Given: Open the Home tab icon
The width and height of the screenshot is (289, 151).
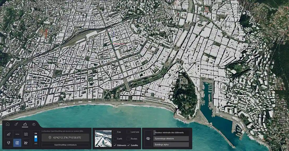Looking at the screenshot, I should pyautogui.click(x=8, y=124).
